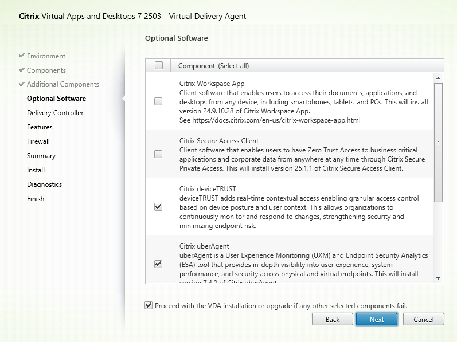This screenshot has width=457, height=342.
Task: Select the Components step in sidebar
Action: point(46,70)
